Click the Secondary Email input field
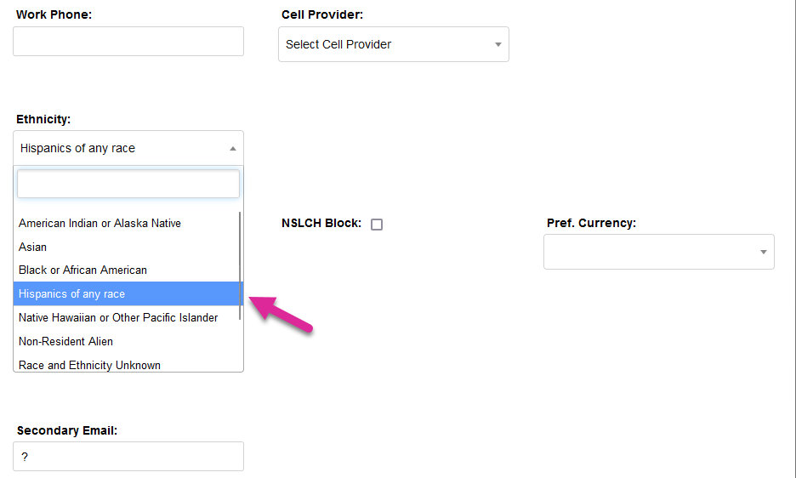 pos(128,457)
